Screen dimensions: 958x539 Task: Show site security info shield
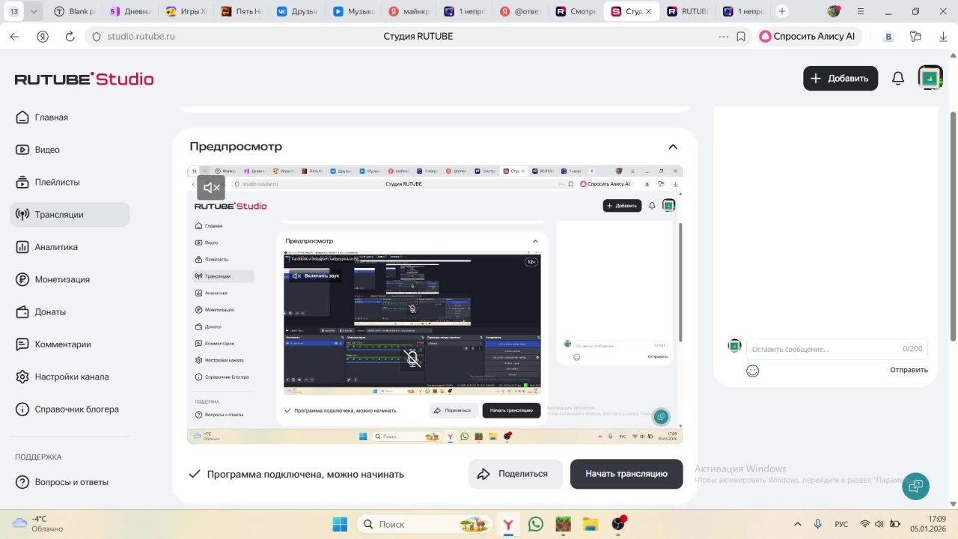[x=96, y=36]
